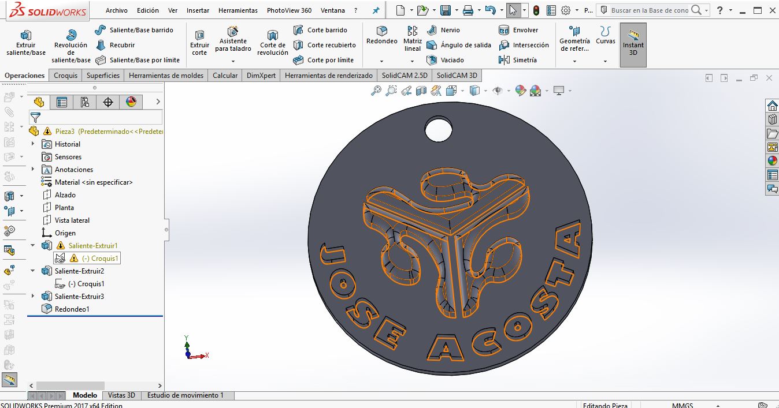Click the MMGS unit system status

click(682, 405)
